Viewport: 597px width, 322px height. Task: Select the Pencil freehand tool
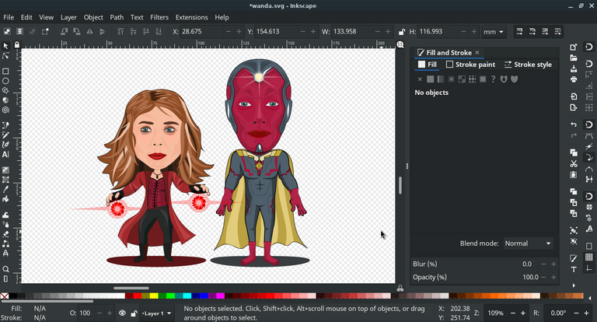click(5, 135)
